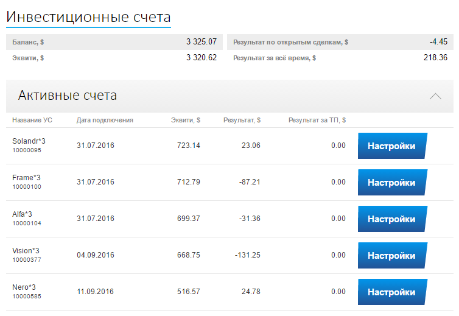Click the Инвестиционные счета page heading
This screenshot has width=459, height=316.
click(x=88, y=17)
